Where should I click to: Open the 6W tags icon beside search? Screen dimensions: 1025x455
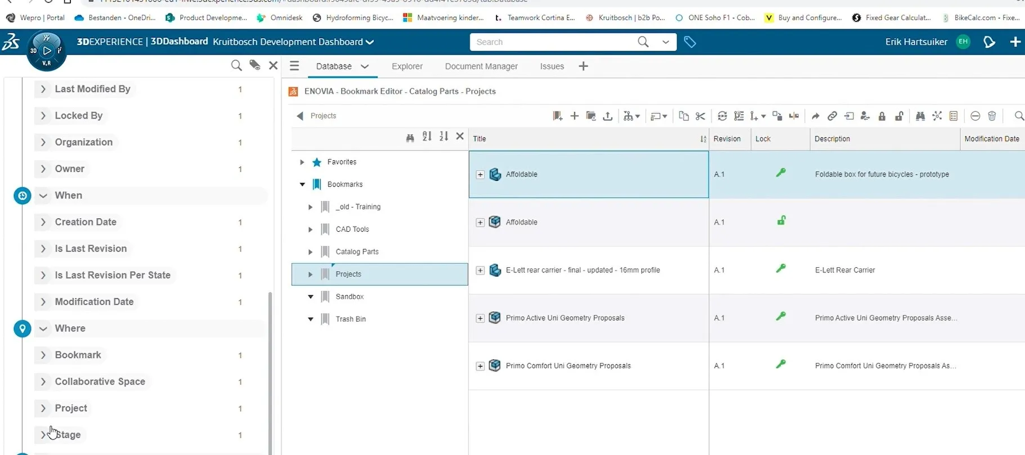click(690, 42)
